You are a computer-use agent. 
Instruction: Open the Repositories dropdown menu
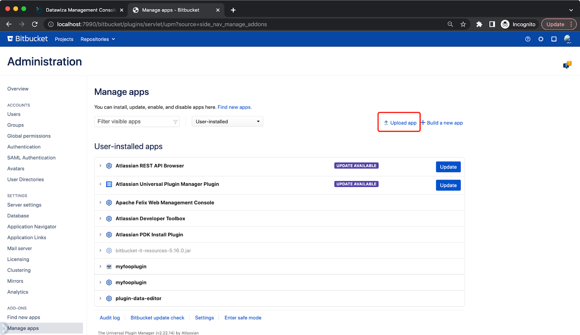point(98,39)
